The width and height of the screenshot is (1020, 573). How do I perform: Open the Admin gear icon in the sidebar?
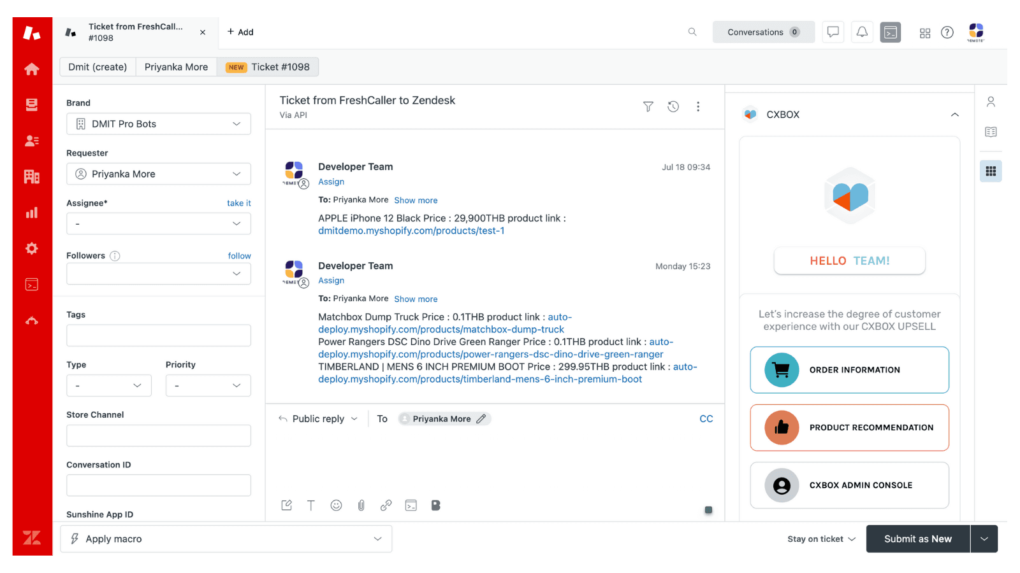coord(32,248)
